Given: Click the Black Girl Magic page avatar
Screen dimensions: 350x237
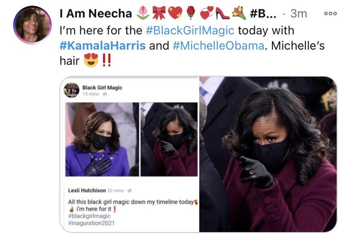Looking at the screenshot, I should coord(71,90).
